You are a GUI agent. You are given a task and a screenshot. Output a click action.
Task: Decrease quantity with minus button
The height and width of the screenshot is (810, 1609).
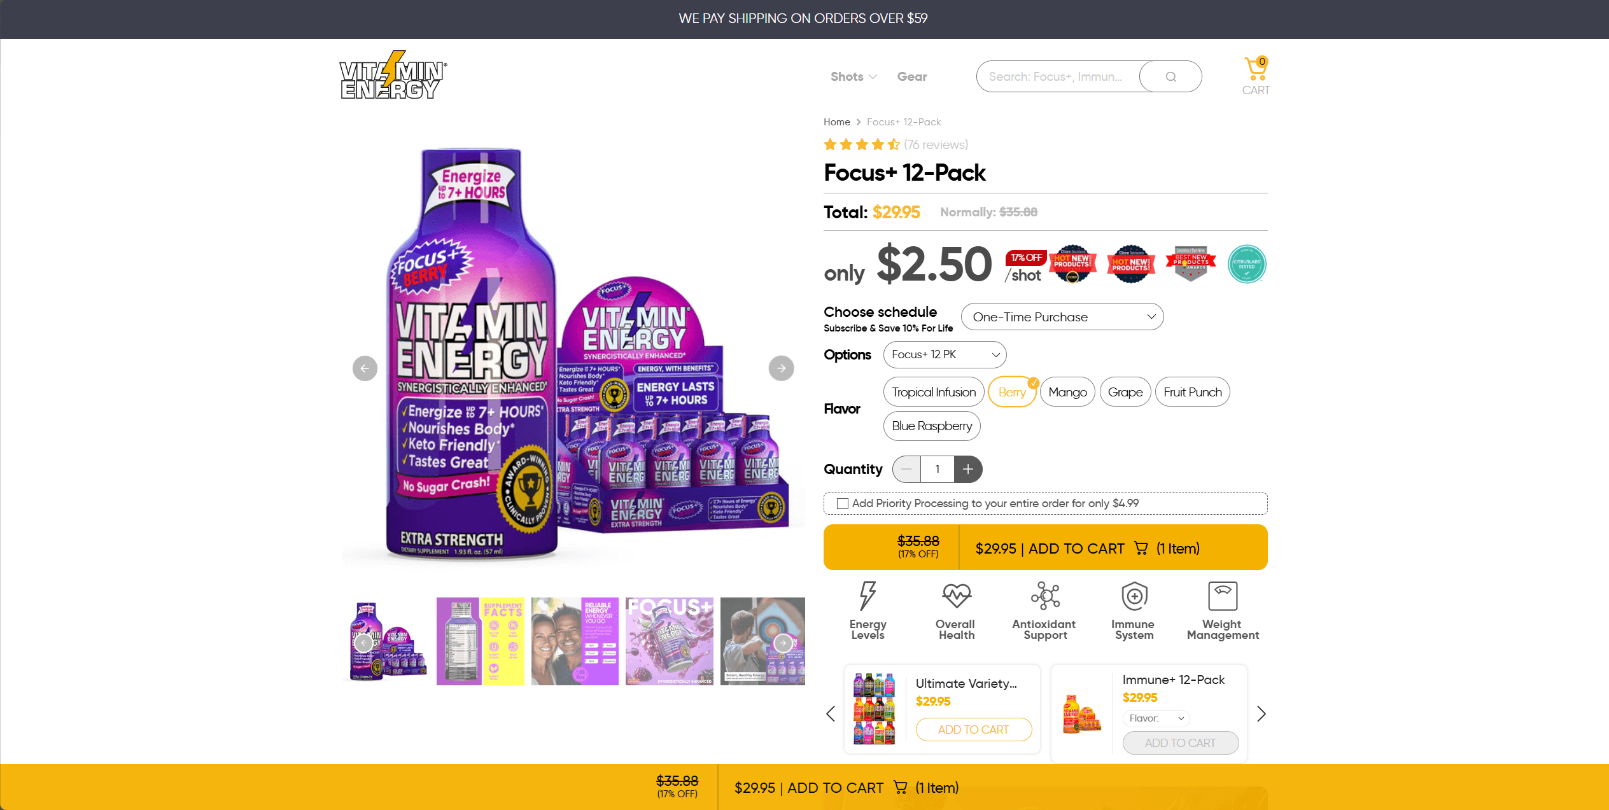pos(906,470)
